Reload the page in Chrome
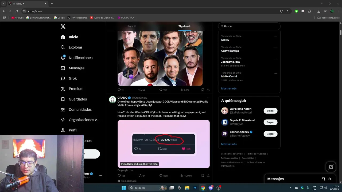Screen dimensions: 342x192 click(17, 11)
